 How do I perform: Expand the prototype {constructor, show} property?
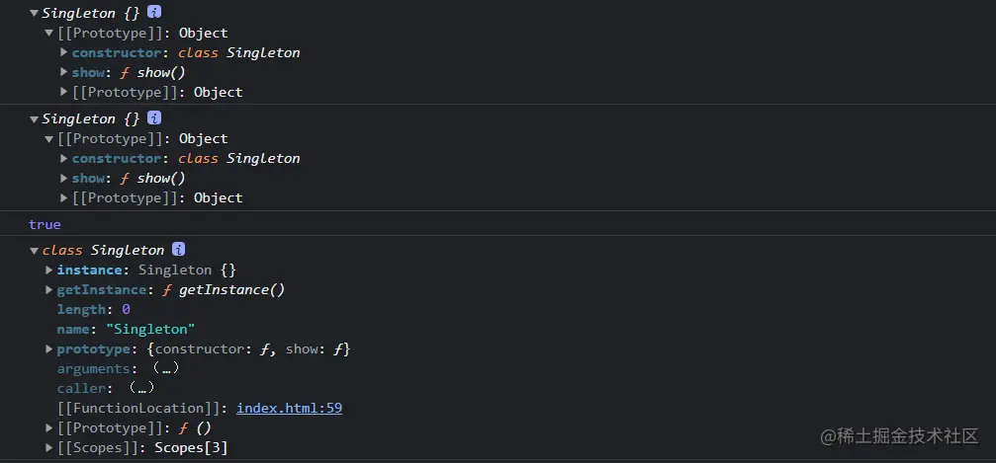pos(49,348)
